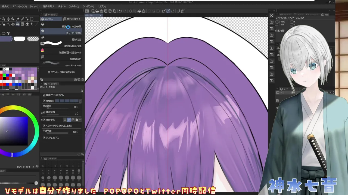Viewport: 348px width, 195px height.
Task: Expand 複数参照 extra settings plus
Action: (41, 120)
